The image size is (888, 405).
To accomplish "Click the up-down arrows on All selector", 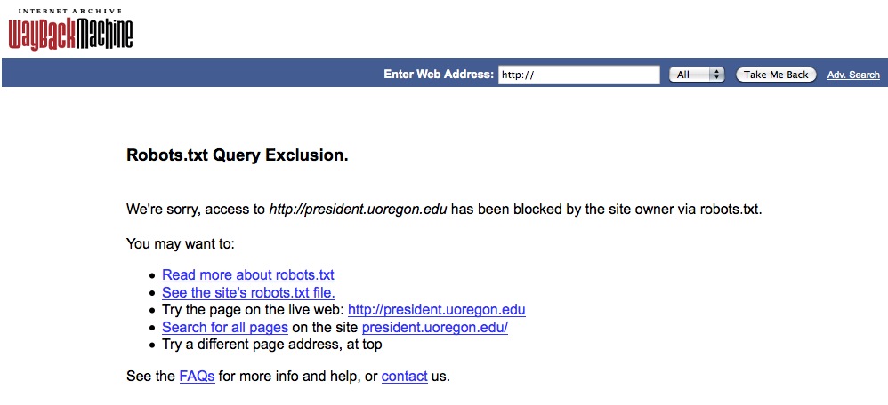I will 717,75.
